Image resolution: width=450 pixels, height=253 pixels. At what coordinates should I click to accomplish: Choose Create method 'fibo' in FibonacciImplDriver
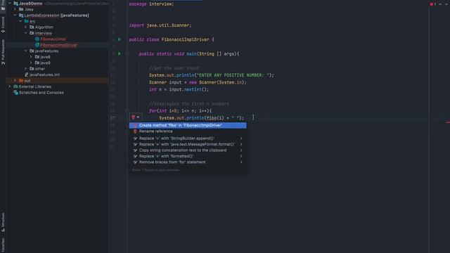point(188,125)
